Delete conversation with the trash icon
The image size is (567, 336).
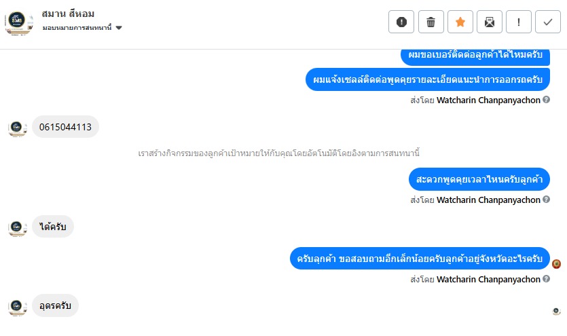(x=431, y=22)
